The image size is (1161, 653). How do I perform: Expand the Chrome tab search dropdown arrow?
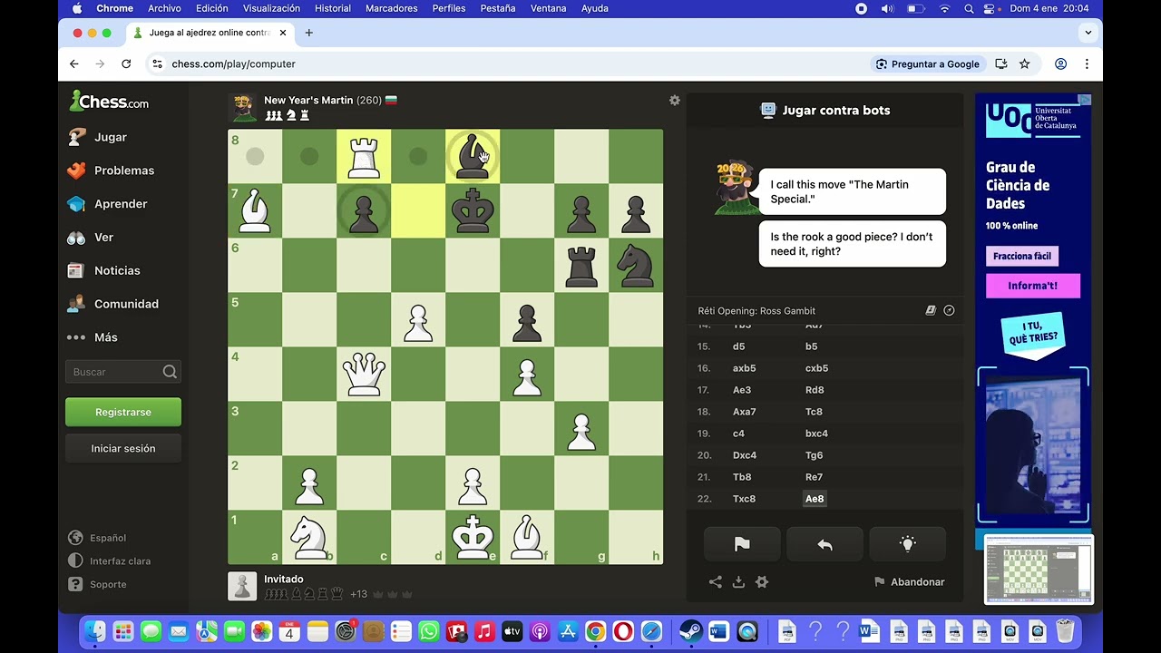click(x=1088, y=33)
